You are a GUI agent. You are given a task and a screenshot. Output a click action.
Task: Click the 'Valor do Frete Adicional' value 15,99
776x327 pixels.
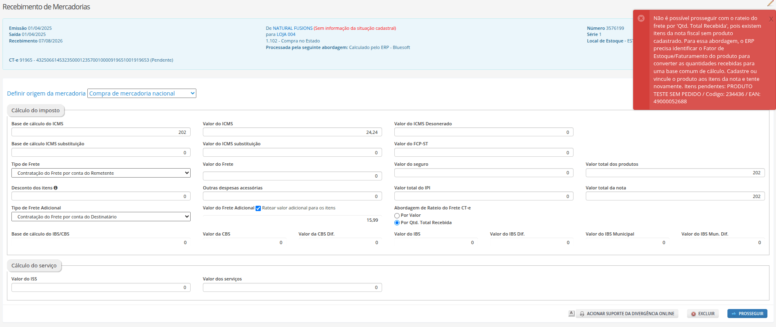[292, 220]
